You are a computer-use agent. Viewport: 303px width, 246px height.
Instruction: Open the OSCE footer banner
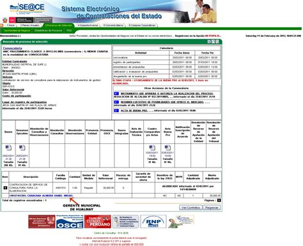click(x=70, y=222)
